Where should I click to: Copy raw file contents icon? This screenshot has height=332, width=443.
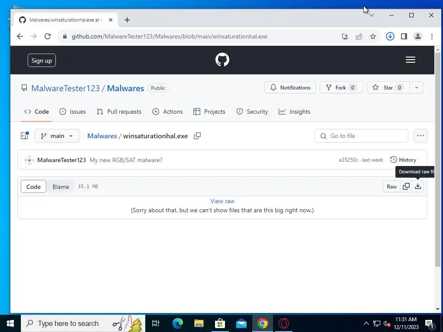406,187
